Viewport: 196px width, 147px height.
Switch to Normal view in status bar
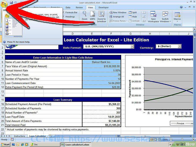click(152, 139)
